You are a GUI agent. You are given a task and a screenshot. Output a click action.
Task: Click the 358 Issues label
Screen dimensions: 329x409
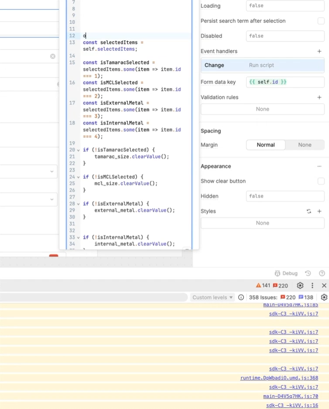[x=263, y=297]
